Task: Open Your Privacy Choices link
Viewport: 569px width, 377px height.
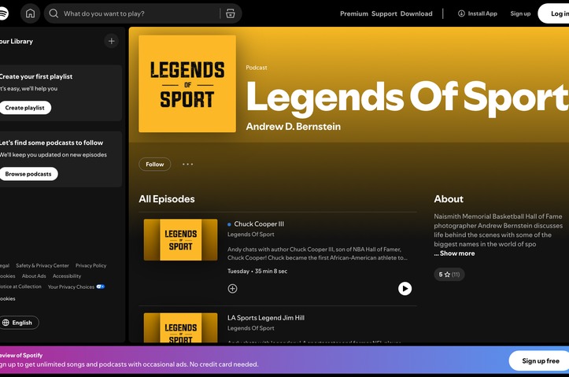Action: pyautogui.click(x=71, y=286)
